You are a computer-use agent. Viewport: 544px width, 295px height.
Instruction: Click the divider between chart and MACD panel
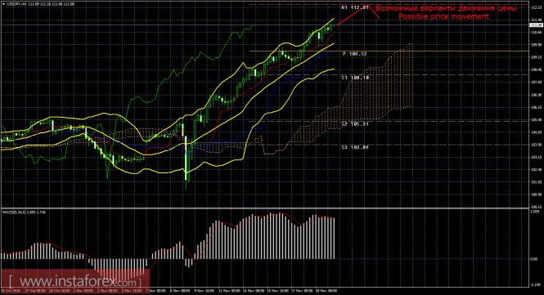point(264,208)
